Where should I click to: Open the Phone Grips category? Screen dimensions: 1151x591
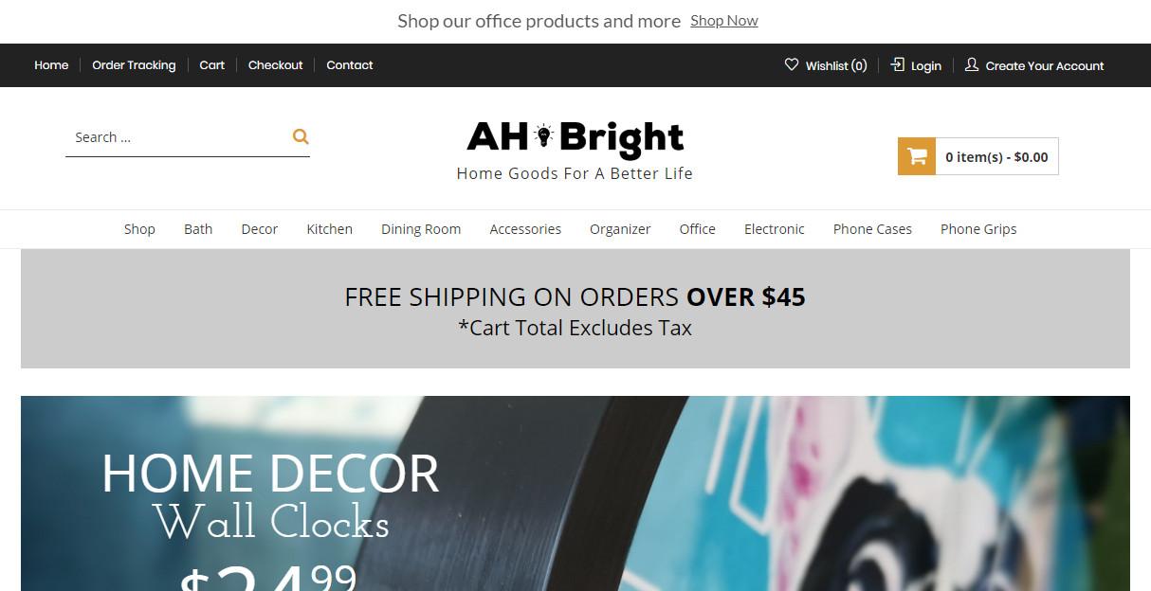click(978, 229)
